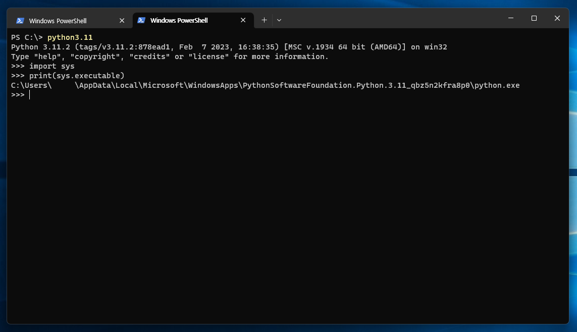Minimize the Windows Terminal window
The width and height of the screenshot is (577, 332).
tap(511, 18)
